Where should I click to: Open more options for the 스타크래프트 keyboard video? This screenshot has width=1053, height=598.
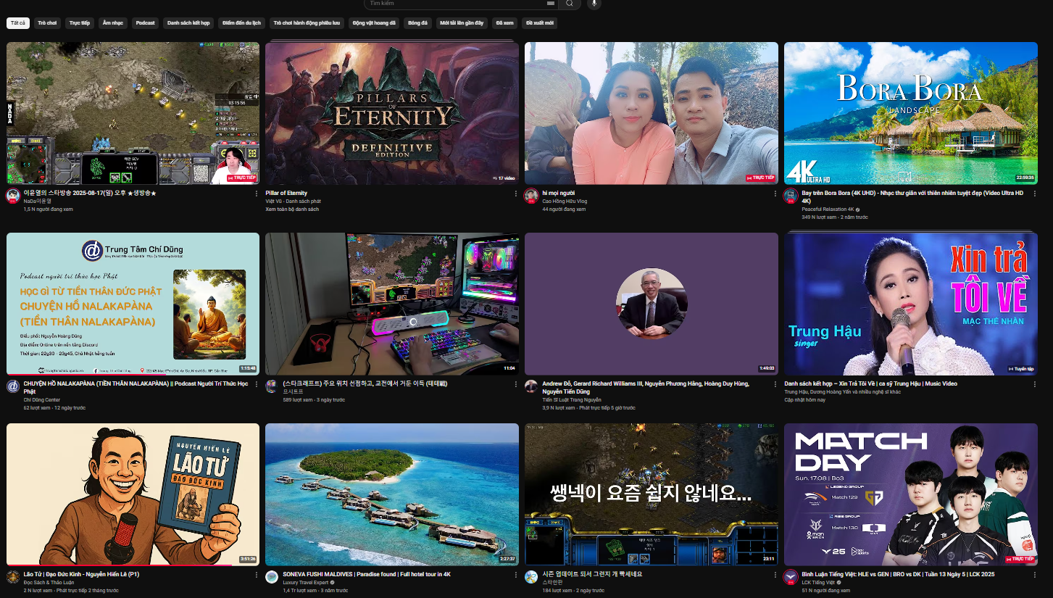click(515, 384)
